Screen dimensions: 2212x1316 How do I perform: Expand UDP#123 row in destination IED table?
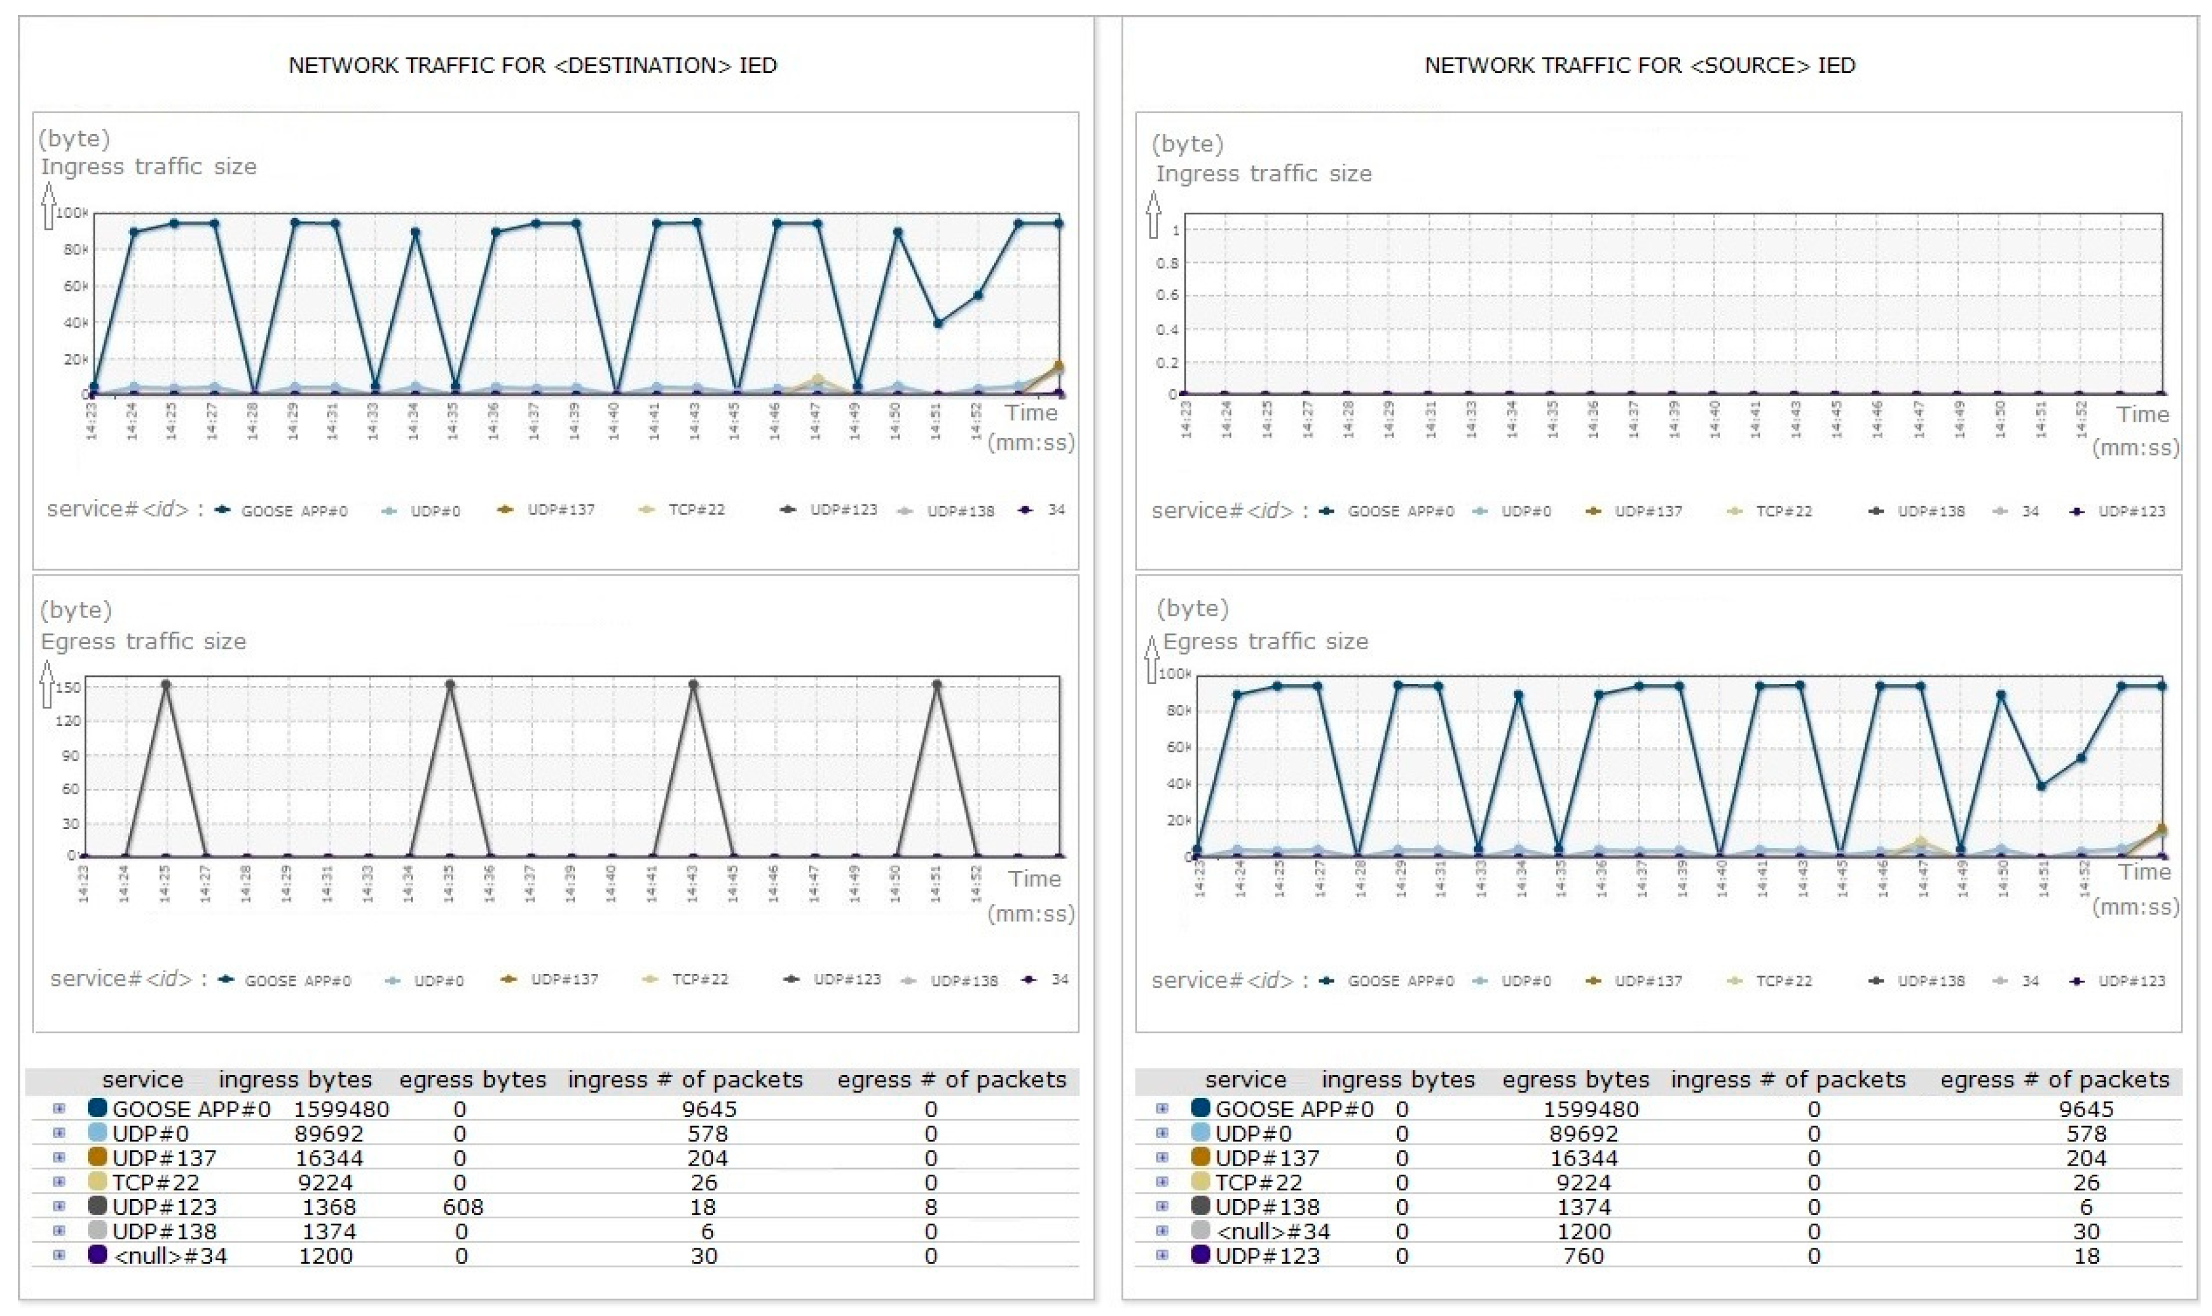(59, 1206)
